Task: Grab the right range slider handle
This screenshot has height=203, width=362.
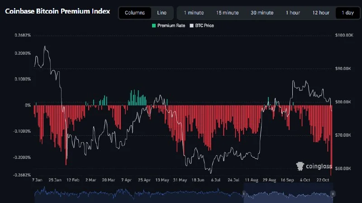Action: pyautogui.click(x=333, y=194)
